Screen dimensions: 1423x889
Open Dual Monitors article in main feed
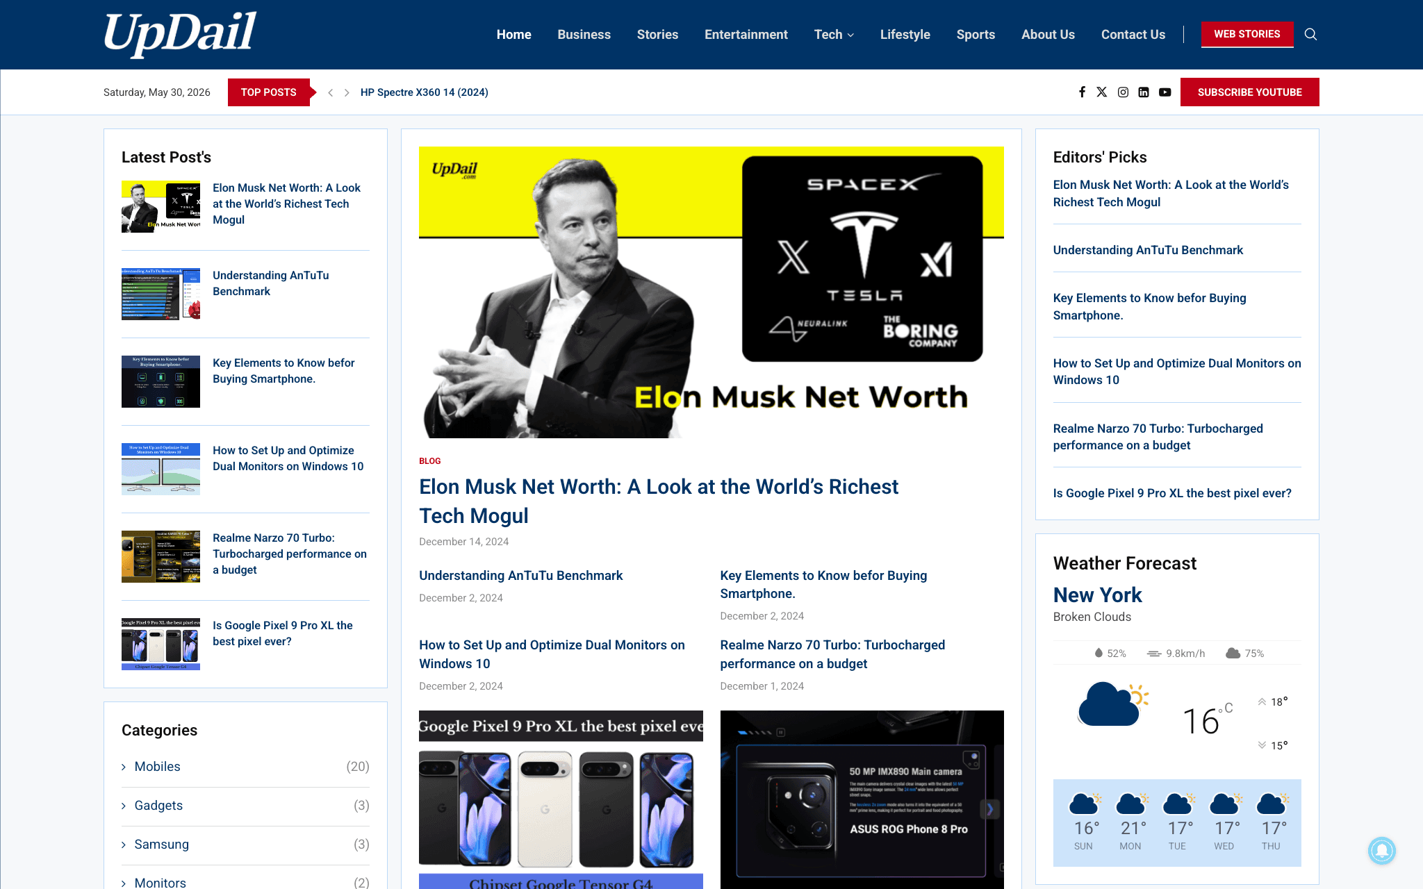tap(552, 654)
